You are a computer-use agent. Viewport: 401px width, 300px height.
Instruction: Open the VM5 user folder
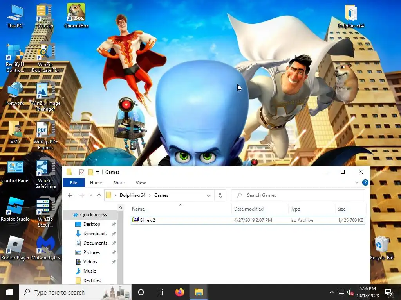[15, 133]
